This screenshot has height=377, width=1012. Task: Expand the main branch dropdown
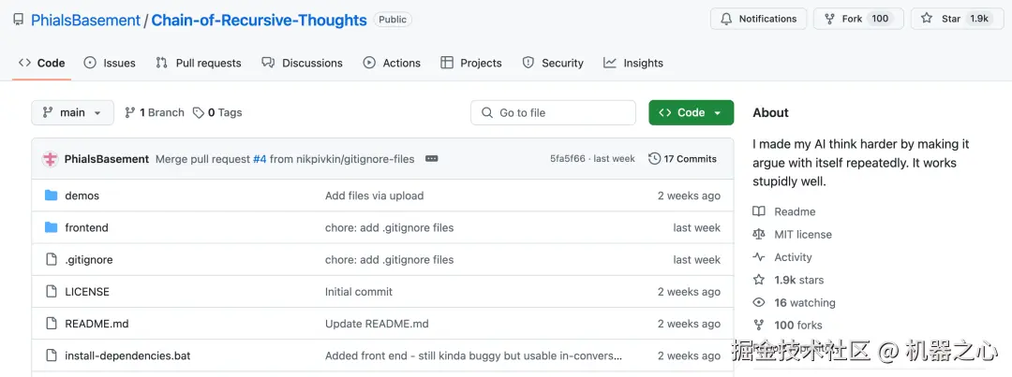pos(72,112)
